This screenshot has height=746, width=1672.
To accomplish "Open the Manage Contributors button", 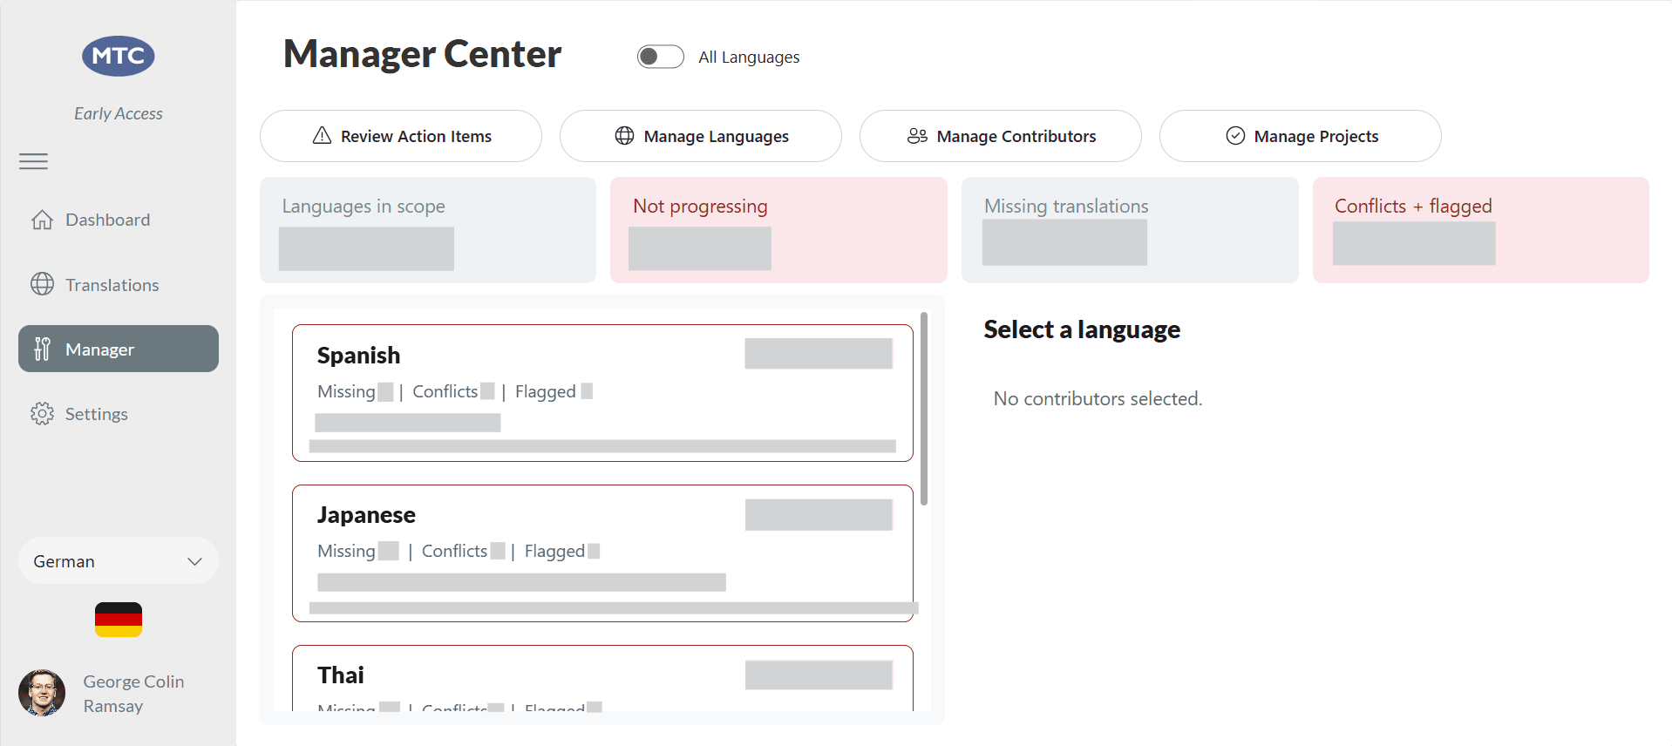I will coord(1001,136).
